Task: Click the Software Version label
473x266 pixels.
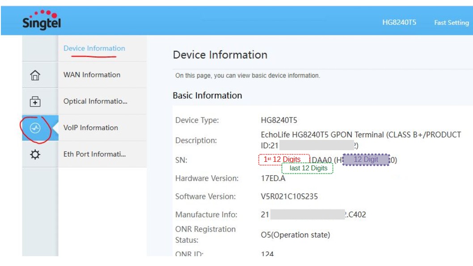Action: tap(206, 197)
